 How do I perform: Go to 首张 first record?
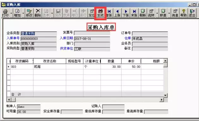pos(109,13)
